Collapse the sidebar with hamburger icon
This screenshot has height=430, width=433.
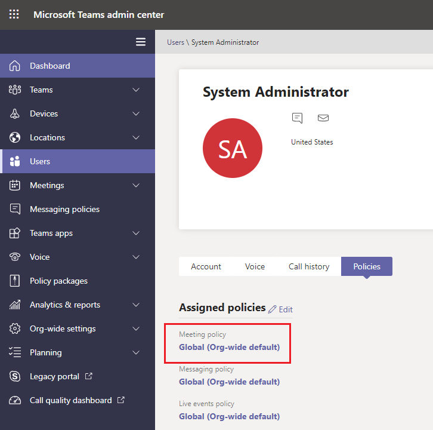141,42
